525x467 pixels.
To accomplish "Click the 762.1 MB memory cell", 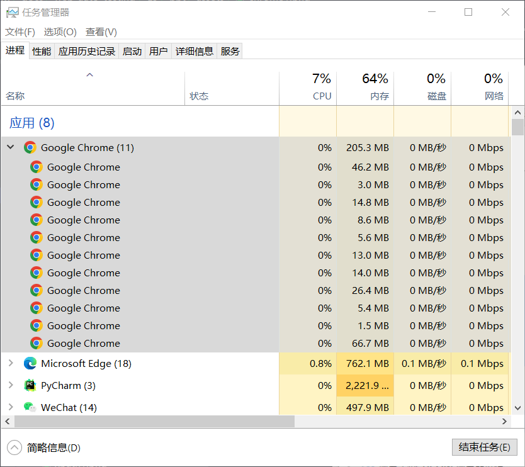I will (365, 364).
